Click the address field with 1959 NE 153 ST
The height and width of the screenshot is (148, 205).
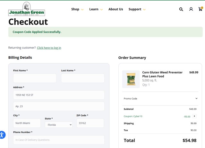point(59,95)
